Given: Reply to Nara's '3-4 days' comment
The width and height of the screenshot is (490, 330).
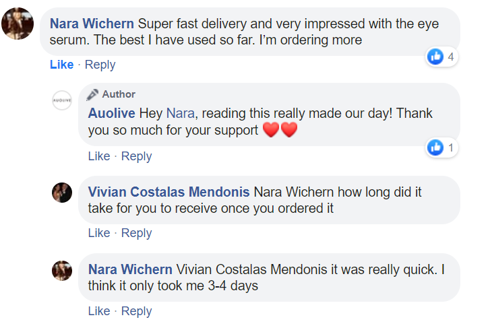Looking at the screenshot, I should (x=136, y=311).
